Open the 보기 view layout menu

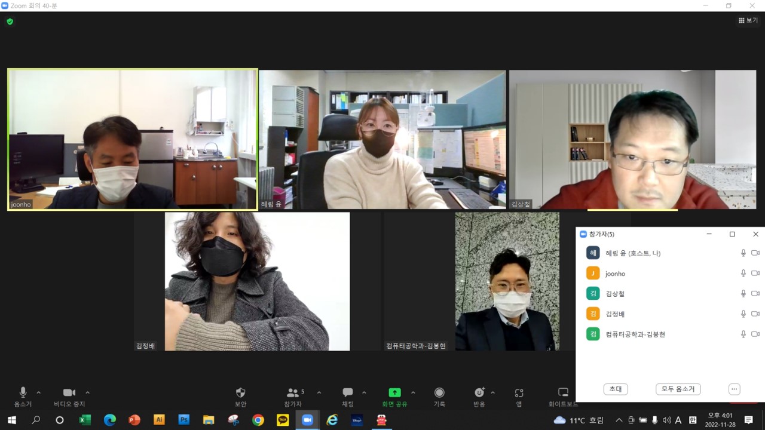(x=748, y=20)
